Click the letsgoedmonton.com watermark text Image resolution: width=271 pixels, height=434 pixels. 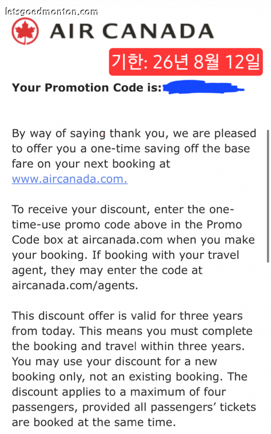51,11
